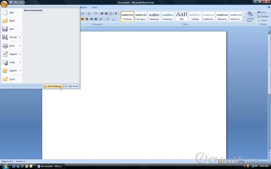Apply the Subtle Emphasis style

pyautogui.click(x=208, y=16)
